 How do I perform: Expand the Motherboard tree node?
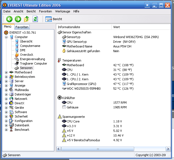[x=6, y=72]
